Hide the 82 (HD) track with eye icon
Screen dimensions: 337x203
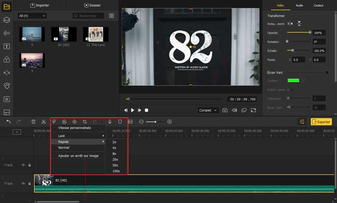click(23, 183)
